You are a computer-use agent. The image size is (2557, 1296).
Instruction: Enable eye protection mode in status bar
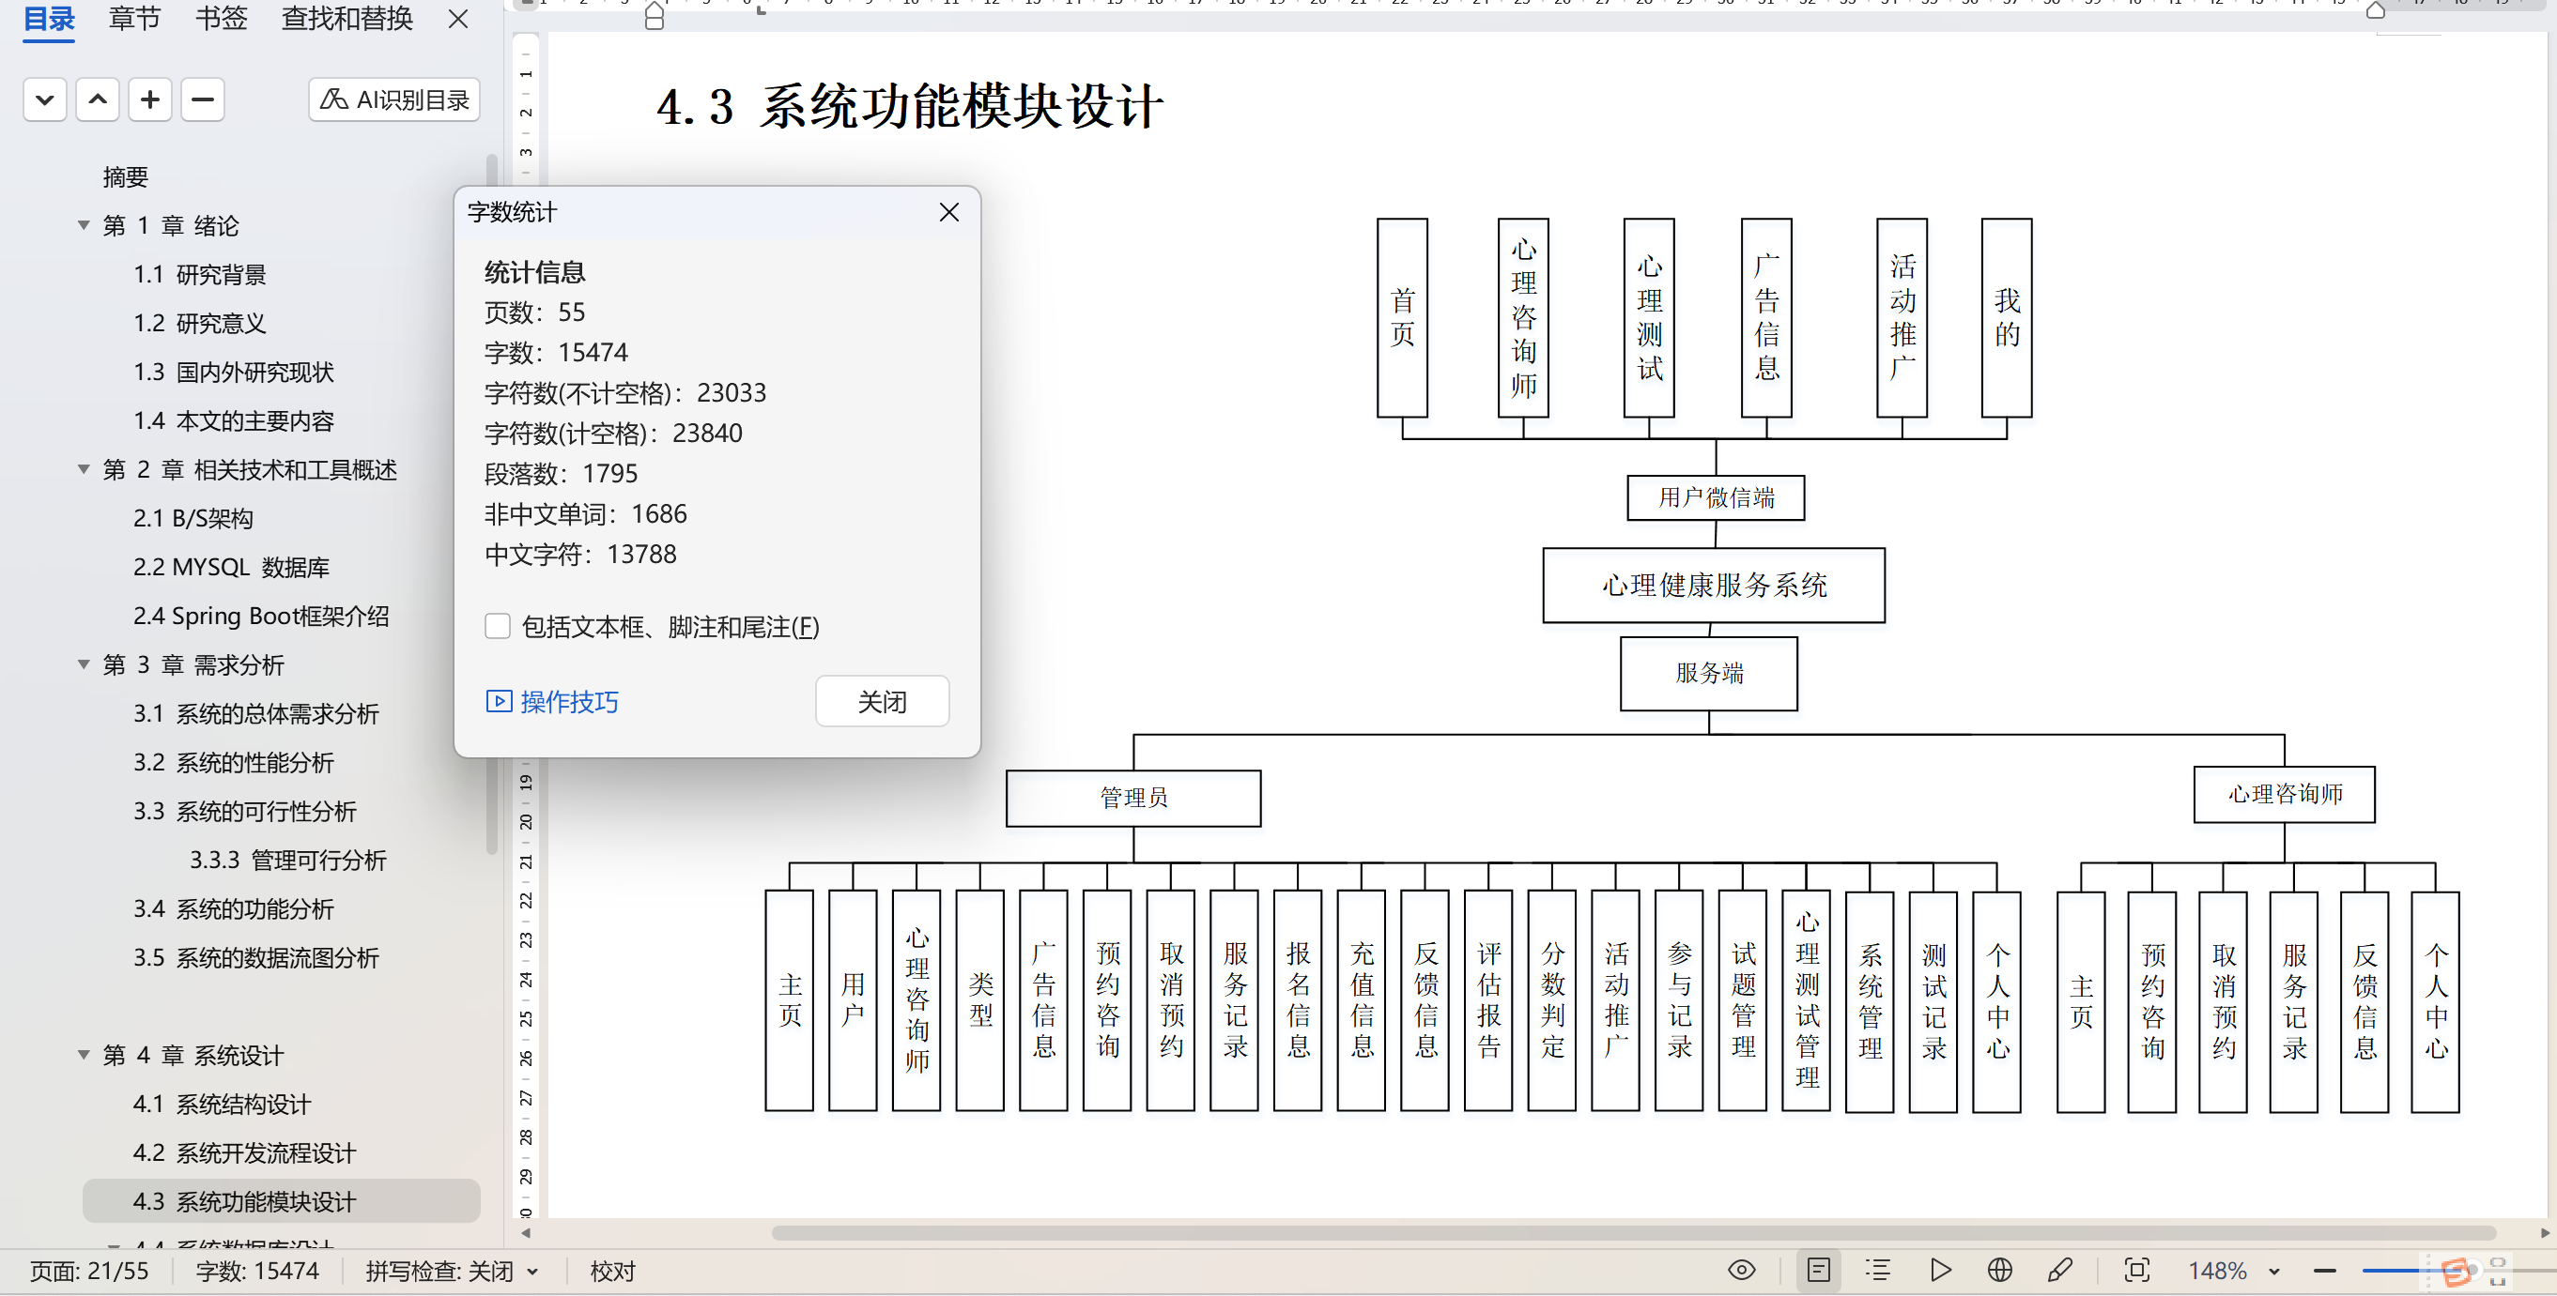click(1741, 1271)
